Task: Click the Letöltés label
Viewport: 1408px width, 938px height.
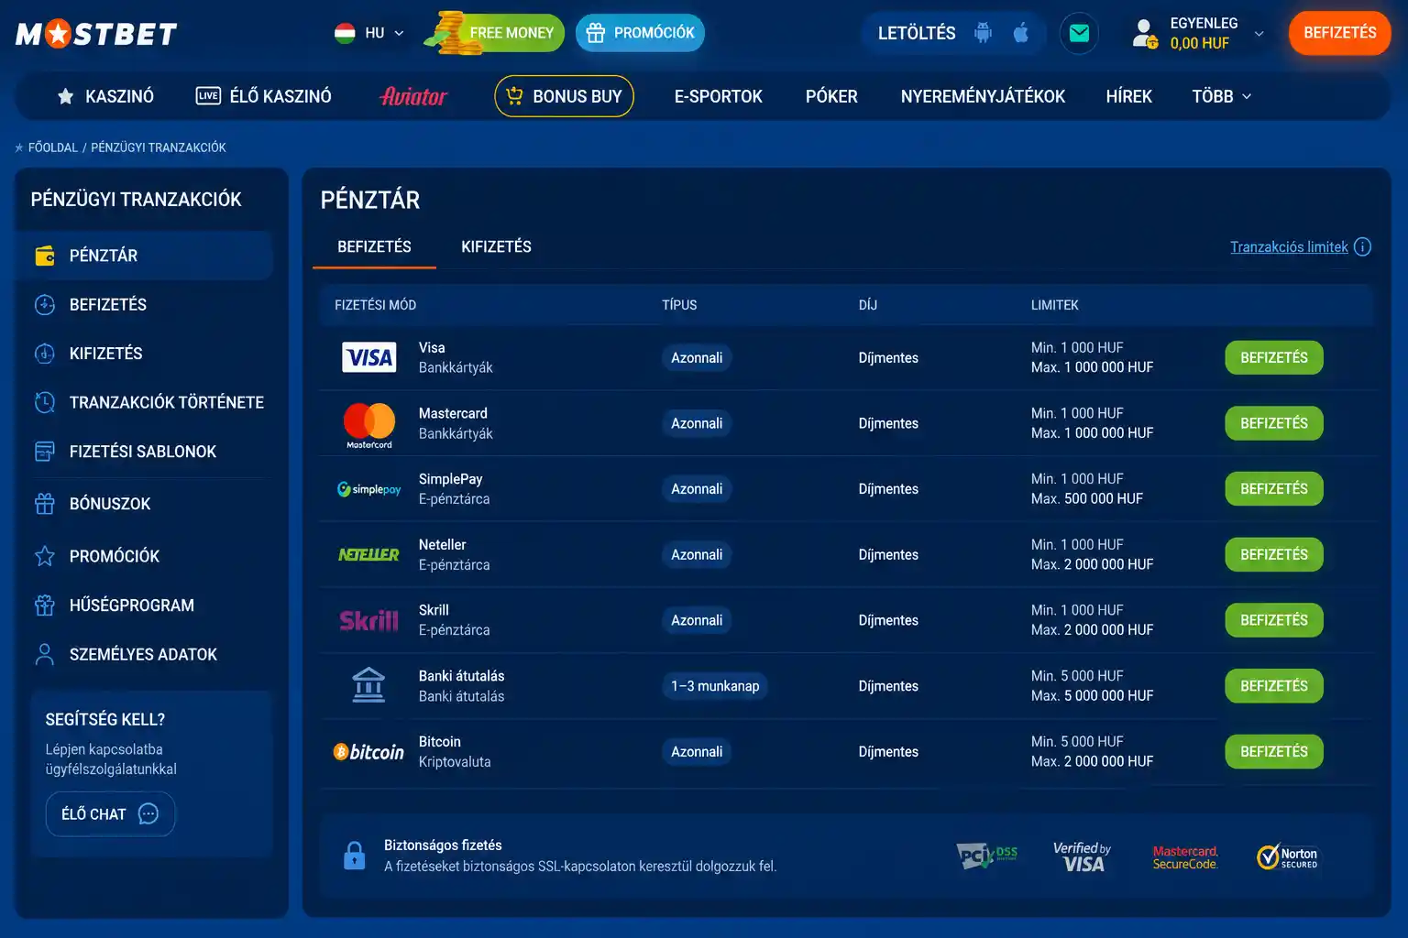Action: [x=917, y=33]
